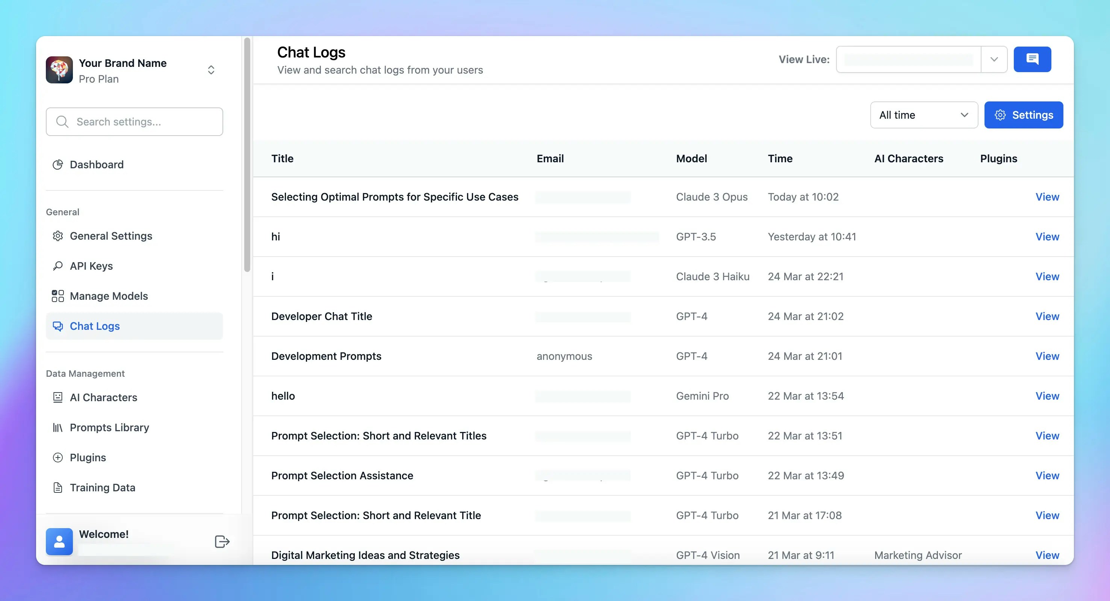The image size is (1110, 601).
Task: Click the 'Yesterday at 10:41' time cell
Action: click(x=812, y=237)
